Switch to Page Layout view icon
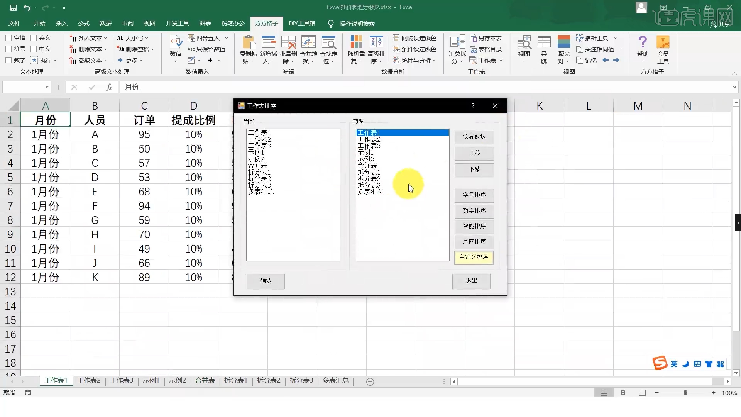The image size is (741, 417). click(x=623, y=393)
